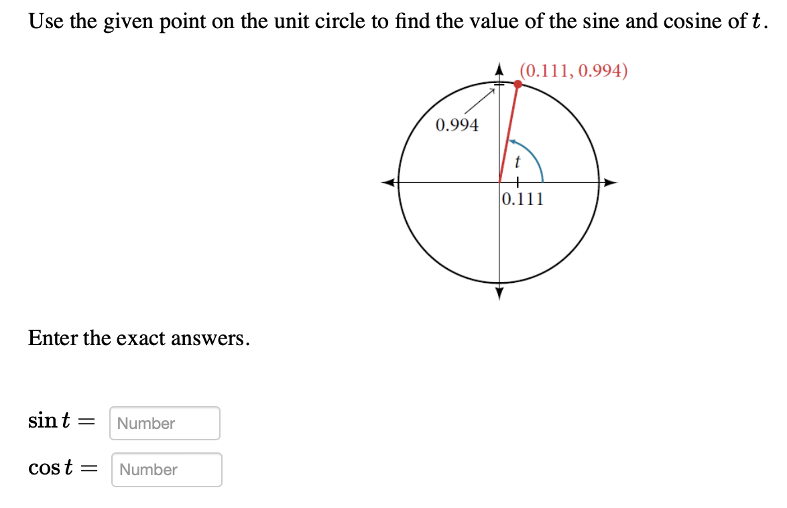Click the diagonal arrow pointing to 0.994
The image size is (787, 508).
tap(479, 101)
